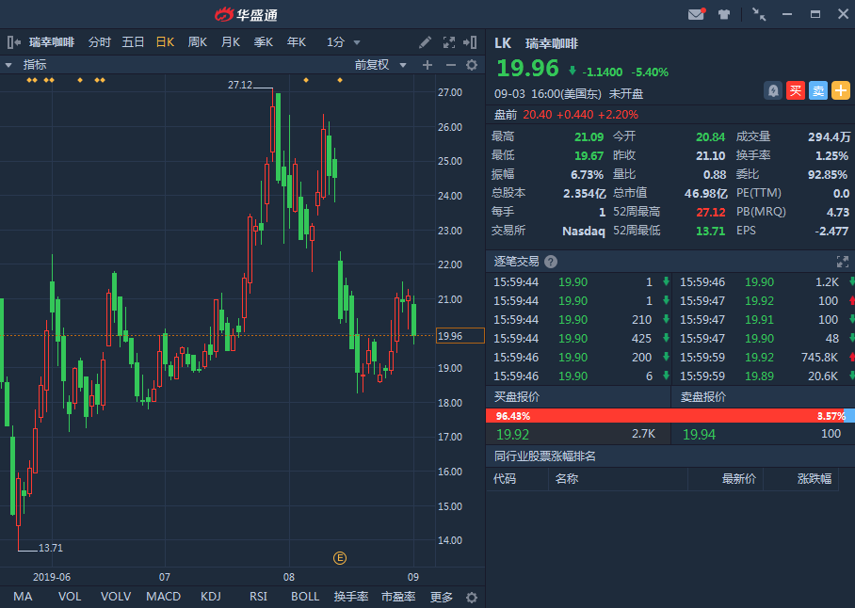Image resolution: width=855 pixels, height=608 pixels.
Task: Click the red 96.43% buy ratio bar
Action: click(x=664, y=416)
